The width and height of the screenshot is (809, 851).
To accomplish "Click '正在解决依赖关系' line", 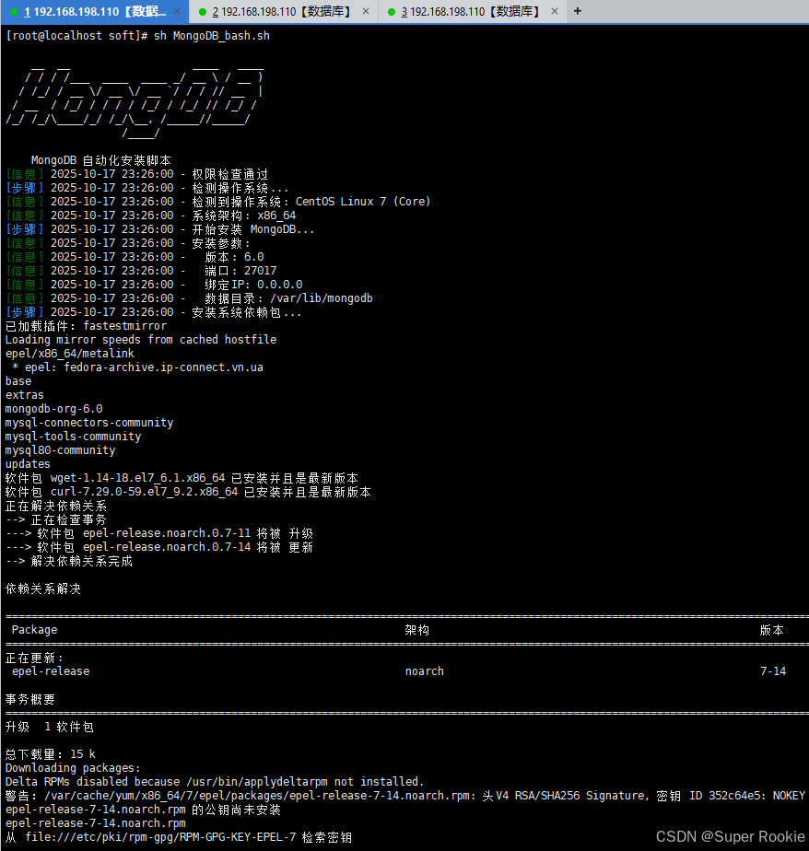I will click(x=56, y=506).
